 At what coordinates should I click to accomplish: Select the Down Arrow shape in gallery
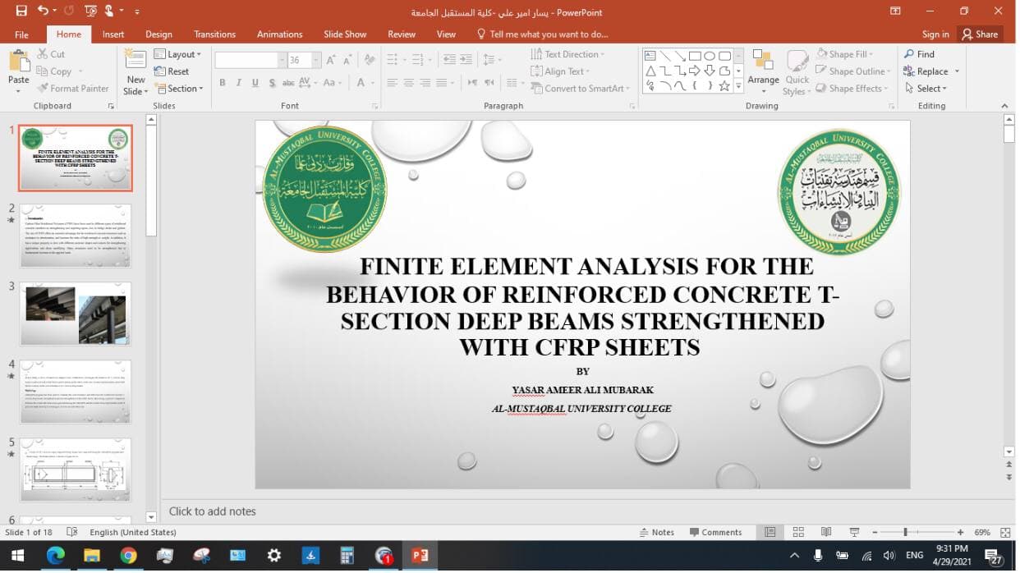point(710,71)
